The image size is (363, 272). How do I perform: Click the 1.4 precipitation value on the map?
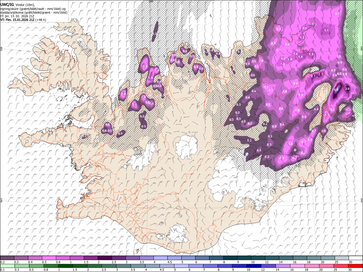tap(301, 57)
